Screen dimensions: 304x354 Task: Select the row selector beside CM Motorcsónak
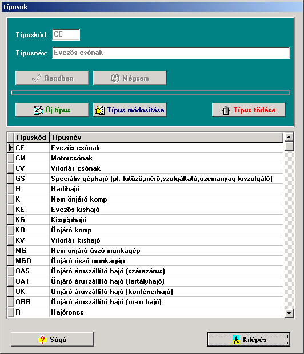[x=11, y=158]
